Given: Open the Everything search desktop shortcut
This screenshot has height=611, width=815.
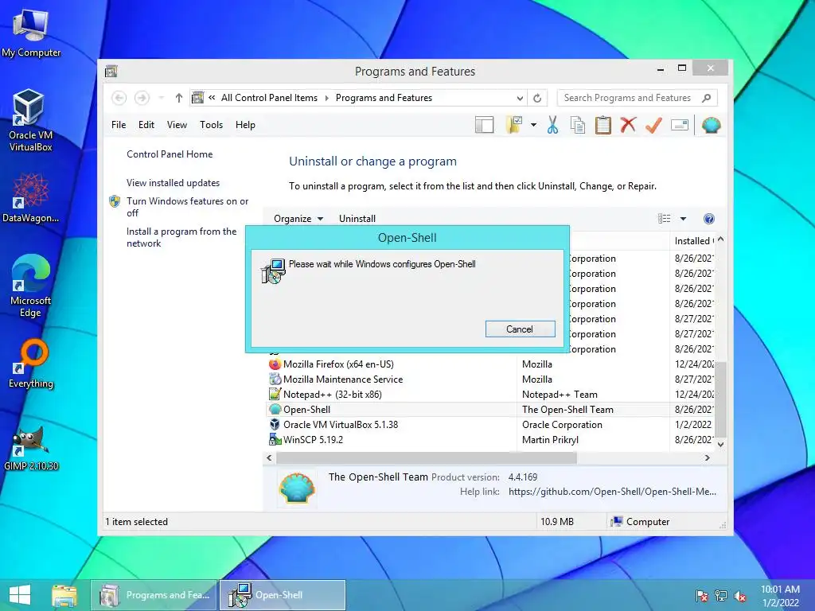Looking at the screenshot, I should pyautogui.click(x=31, y=364).
